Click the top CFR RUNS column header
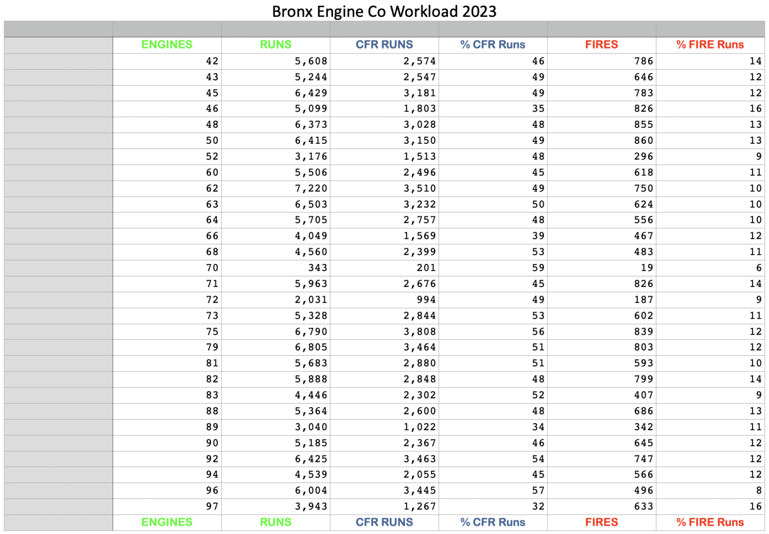The image size is (769, 534). click(384, 45)
